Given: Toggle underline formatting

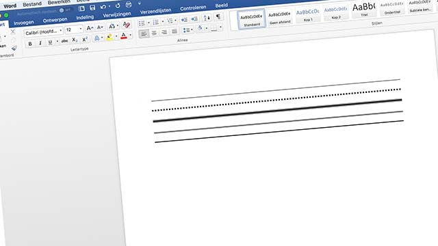Looking at the screenshot, I should pyautogui.click(x=50, y=42).
